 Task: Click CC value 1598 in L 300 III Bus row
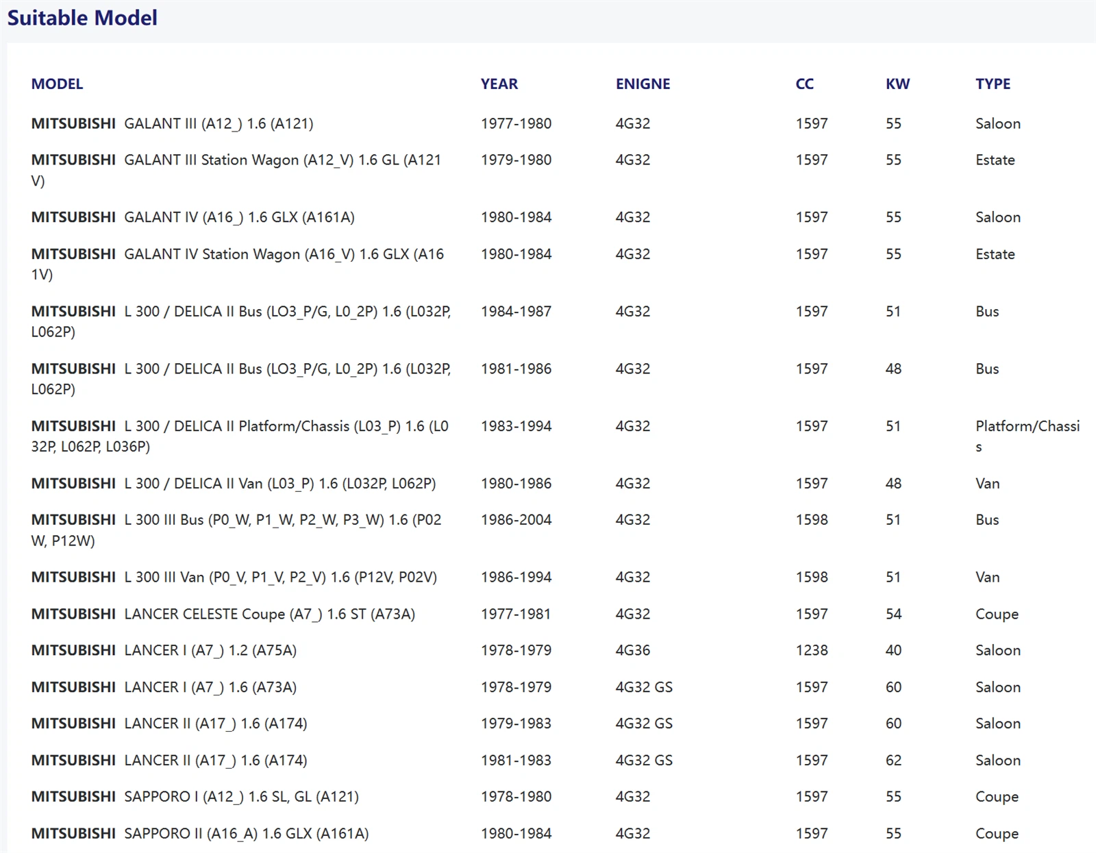pyautogui.click(x=812, y=520)
